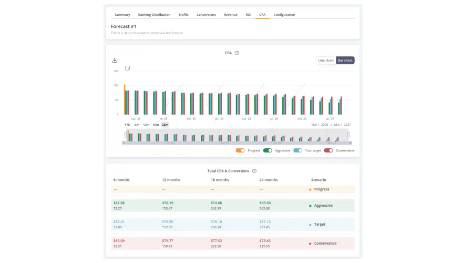Hide the Conservative series
473x263 pixels.
tap(328, 150)
